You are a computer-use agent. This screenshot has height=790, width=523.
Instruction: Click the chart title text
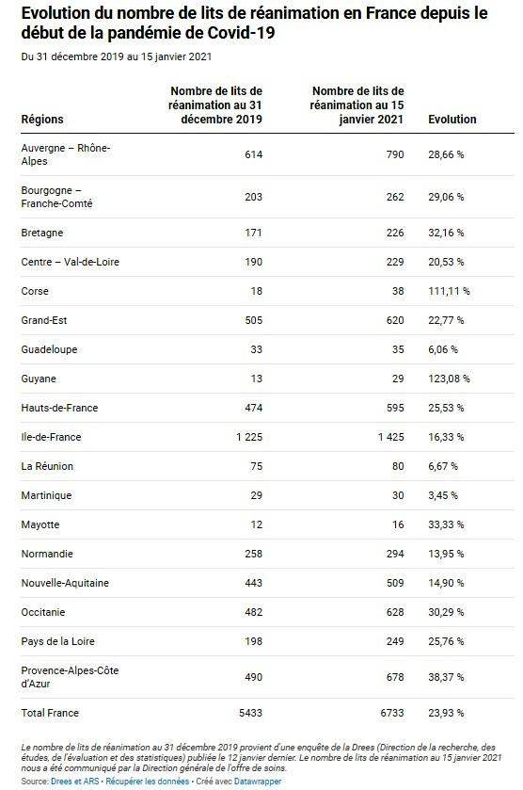point(254,23)
